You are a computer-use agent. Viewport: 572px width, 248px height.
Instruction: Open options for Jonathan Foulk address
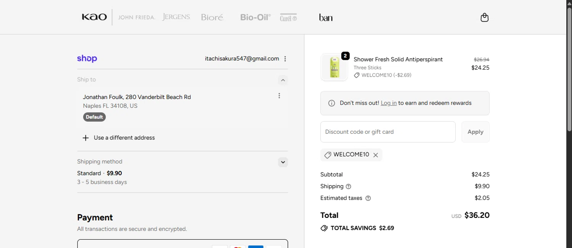(x=279, y=96)
